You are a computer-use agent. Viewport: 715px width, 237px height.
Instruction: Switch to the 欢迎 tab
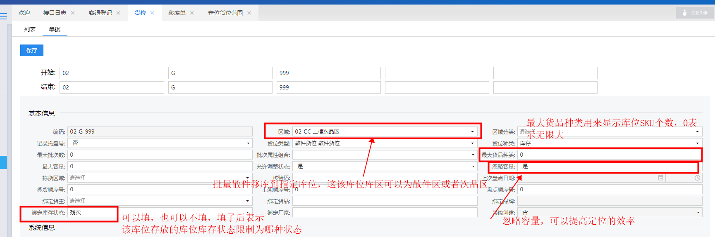click(x=24, y=13)
